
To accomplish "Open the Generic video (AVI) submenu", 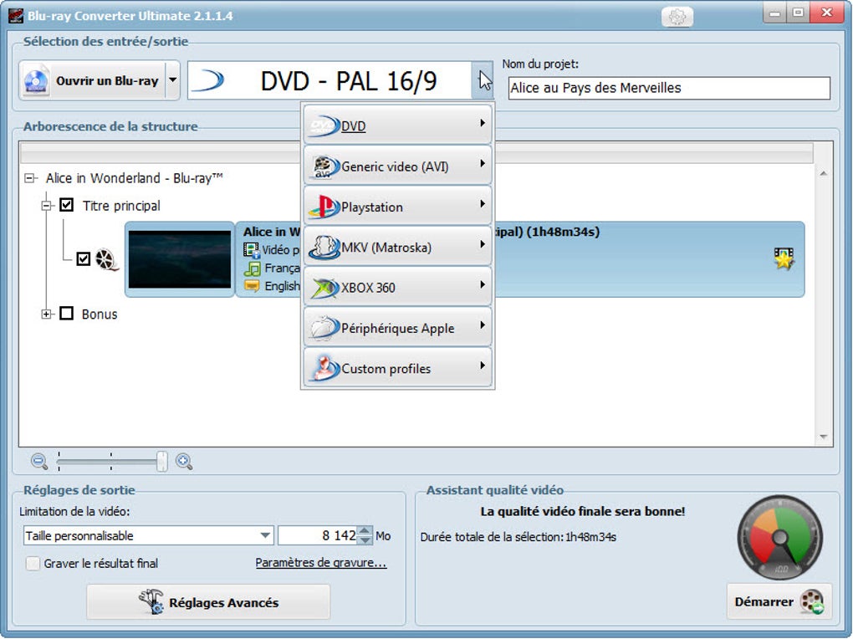I will click(398, 166).
